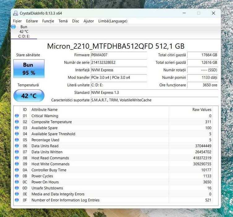Click status orb for Host Write Commands row
233x217 pixels.
tap(17, 164)
